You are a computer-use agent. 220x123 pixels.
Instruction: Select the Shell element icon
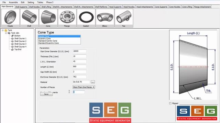[29, 18]
